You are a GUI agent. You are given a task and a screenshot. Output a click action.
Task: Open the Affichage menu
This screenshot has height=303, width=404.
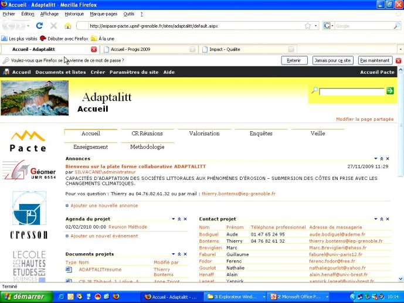[49, 14]
